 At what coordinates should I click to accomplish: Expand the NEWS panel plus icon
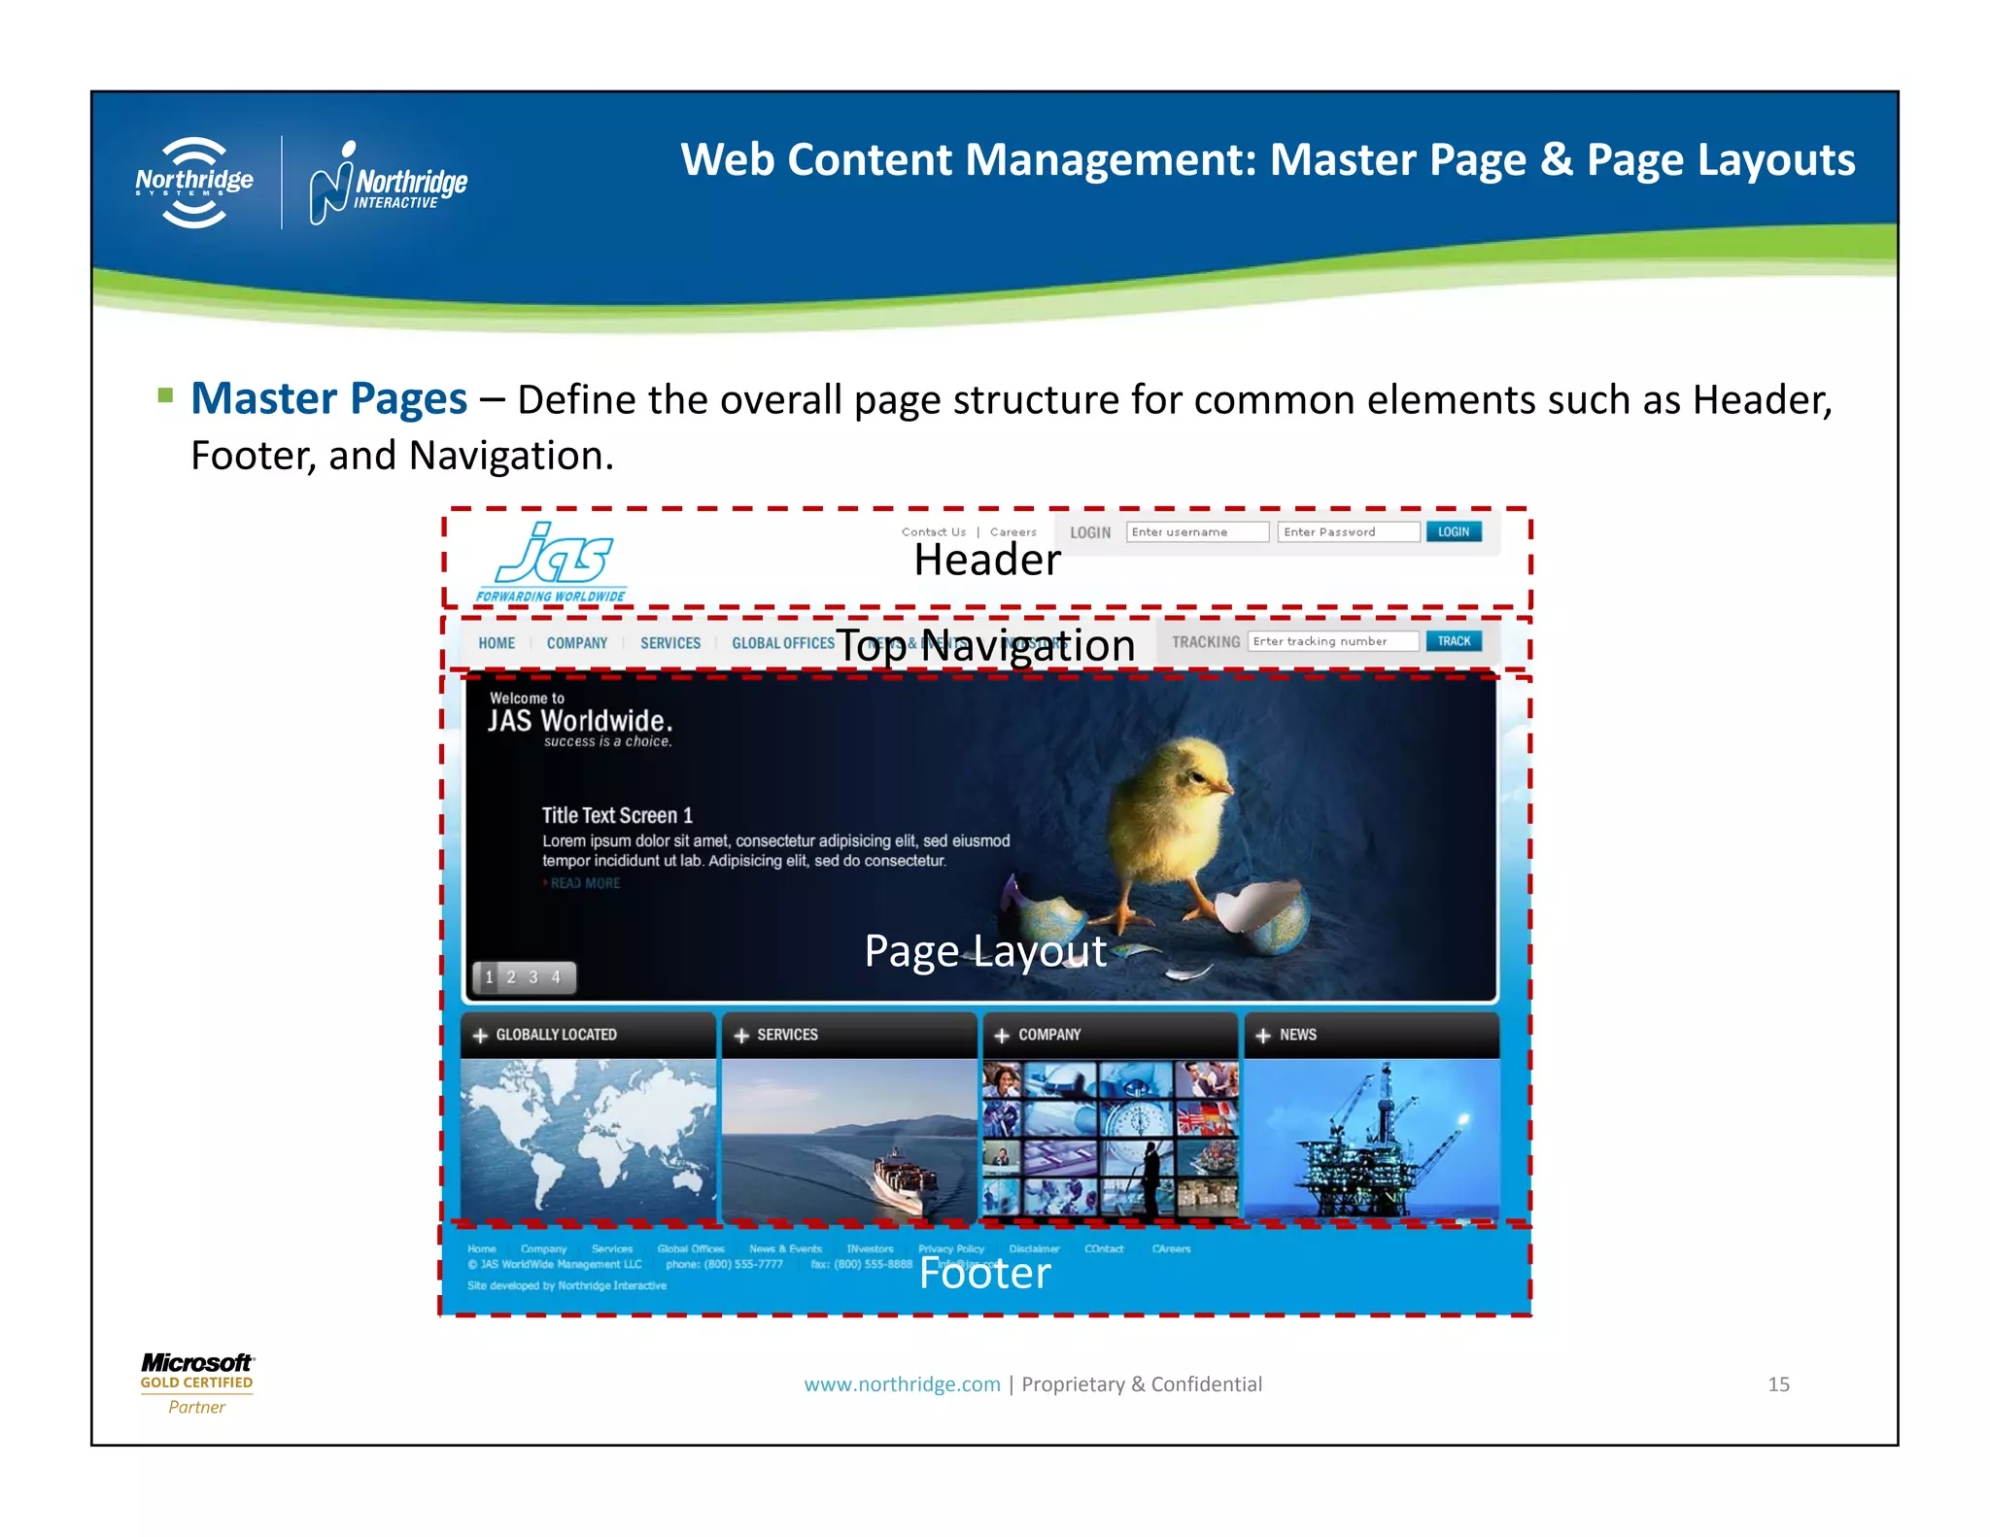pyautogui.click(x=1263, y=1036)
